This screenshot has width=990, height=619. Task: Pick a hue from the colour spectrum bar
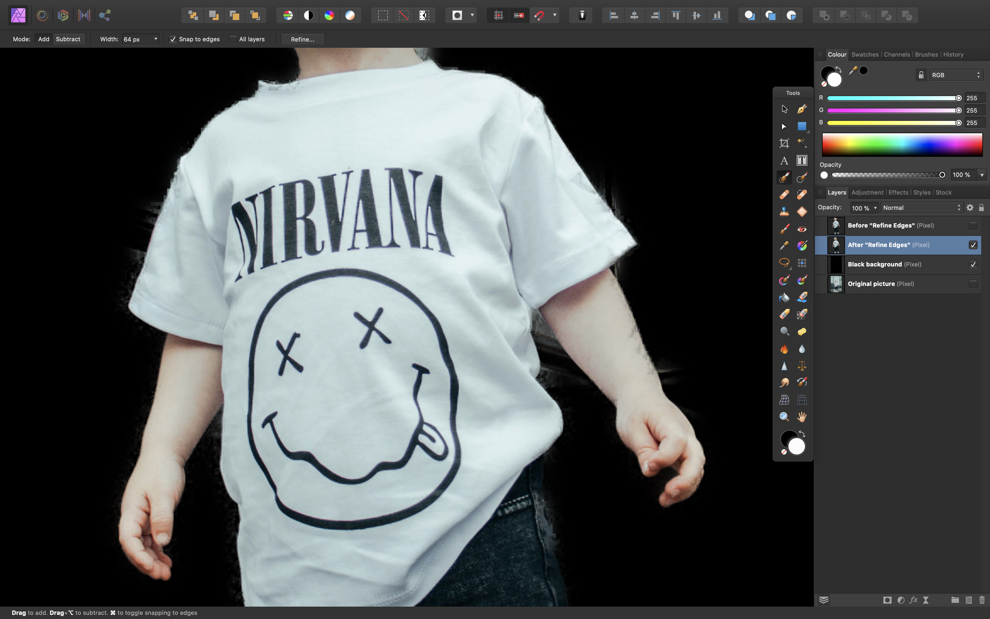pos(902,144)
